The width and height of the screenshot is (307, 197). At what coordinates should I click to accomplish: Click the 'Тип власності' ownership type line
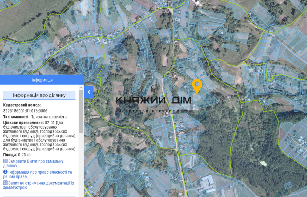35,117
